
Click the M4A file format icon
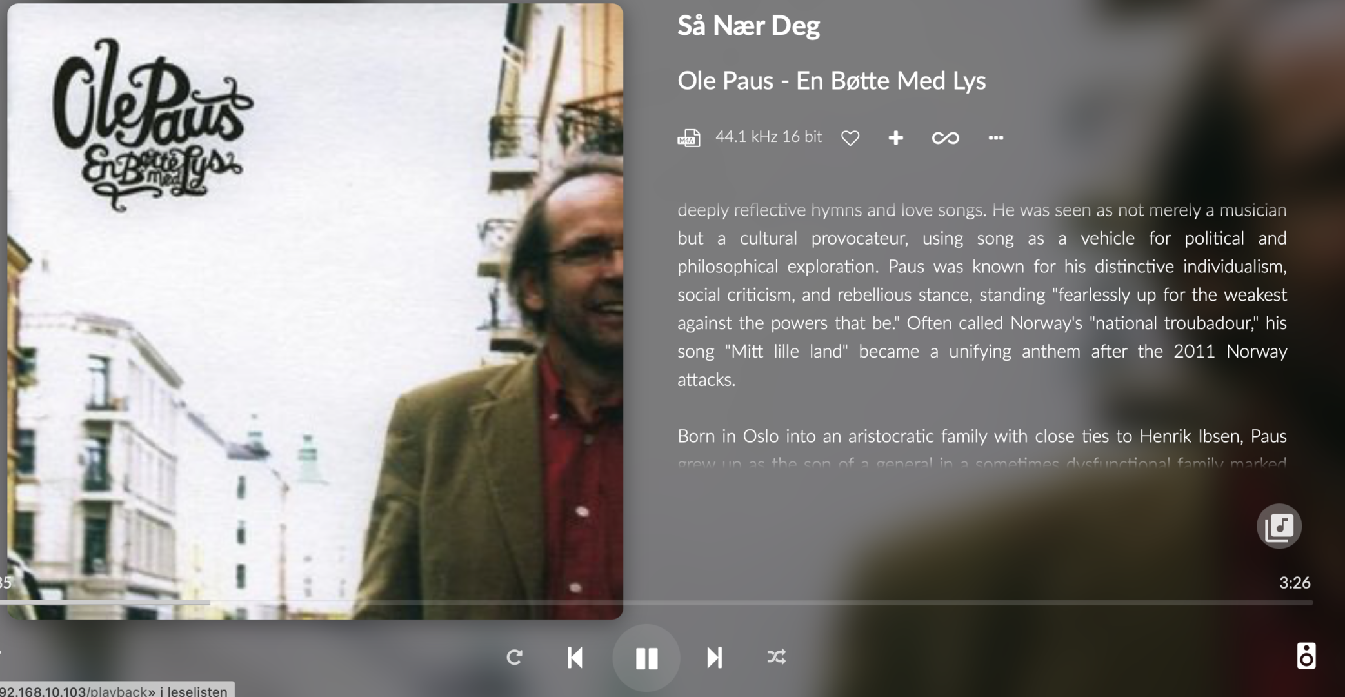pos(688,137)
